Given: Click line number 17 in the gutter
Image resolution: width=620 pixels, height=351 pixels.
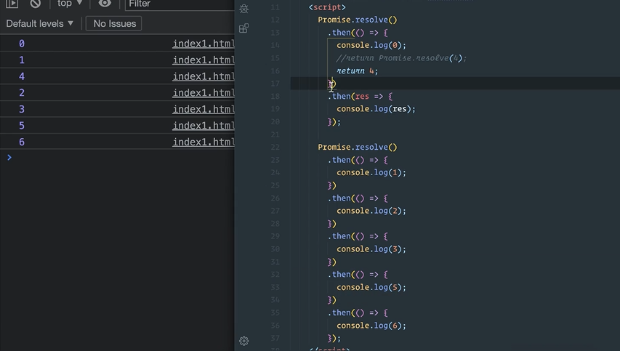Looking at the screenshot, I should pos(275,84).
